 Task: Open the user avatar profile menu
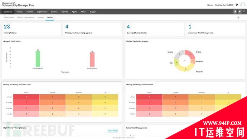[x=243, y=5]
